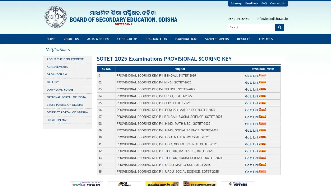
Task: Open the CURRICULUM navigation item
Action: [127, 39]
